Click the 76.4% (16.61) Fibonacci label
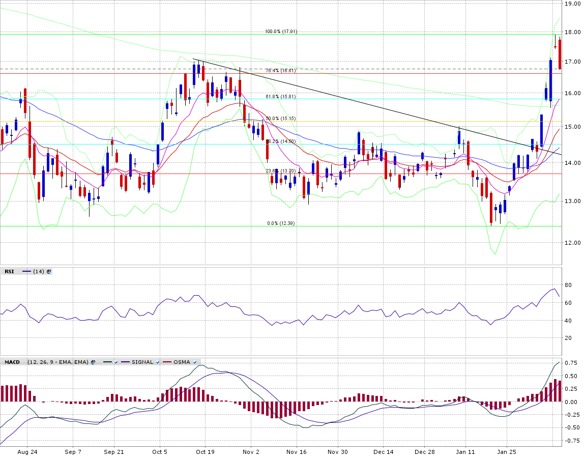Image resolution: width=585 pixels, height=459 pixels. click(281, 71)
